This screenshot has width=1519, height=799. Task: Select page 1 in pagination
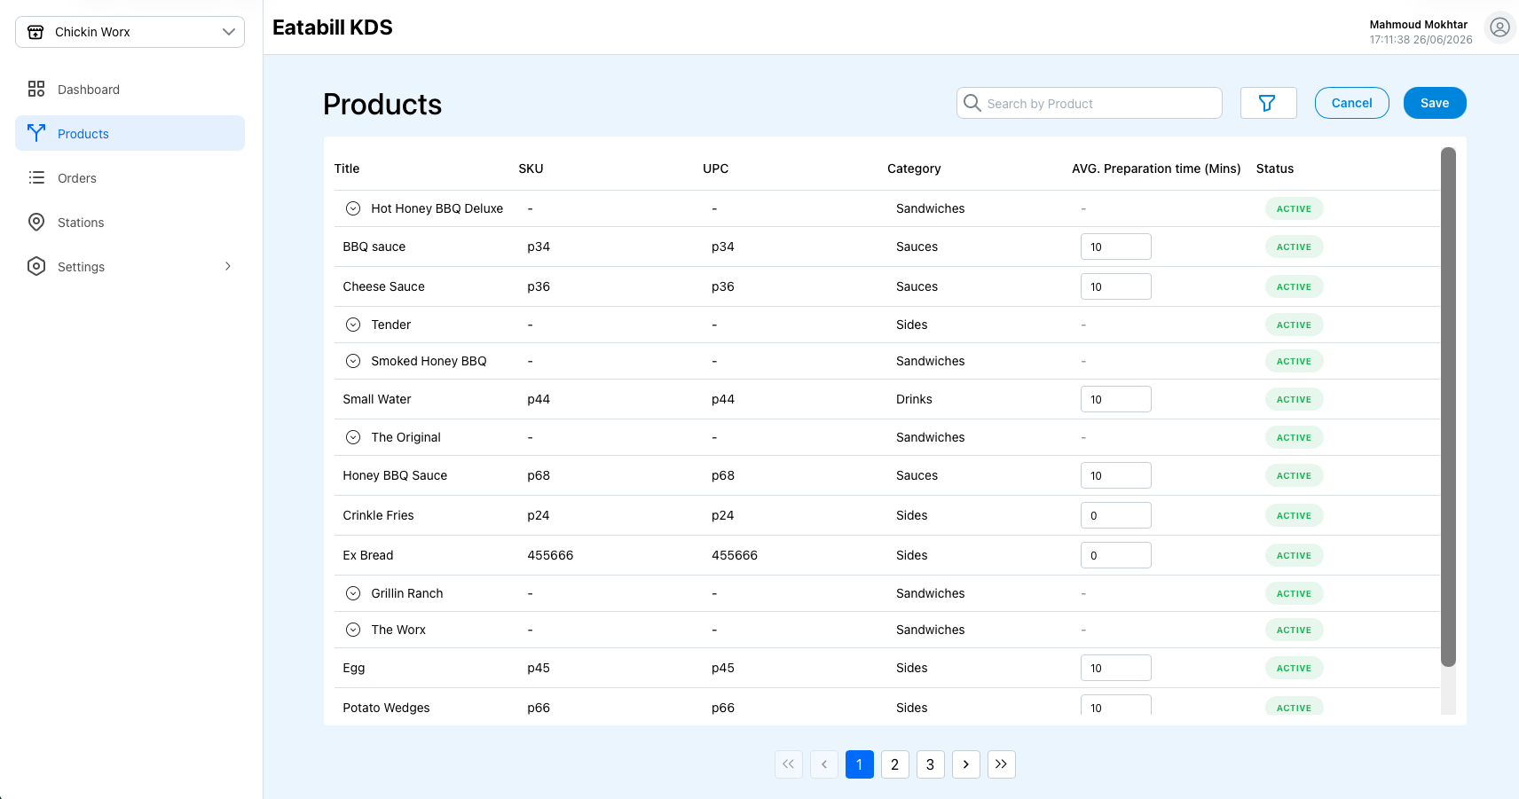(x=860, y=764)
